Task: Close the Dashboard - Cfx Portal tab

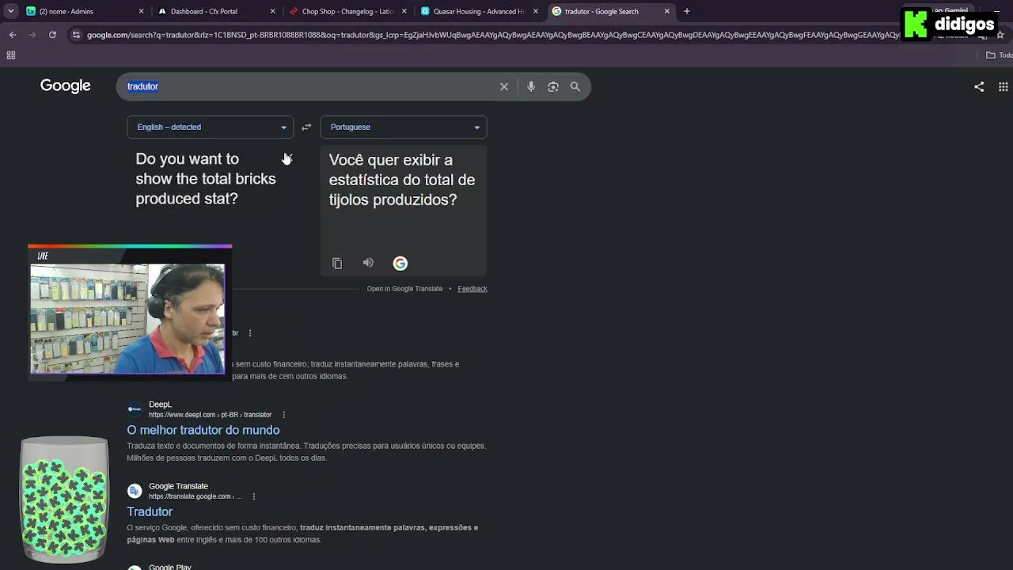Action: point(273,11)
